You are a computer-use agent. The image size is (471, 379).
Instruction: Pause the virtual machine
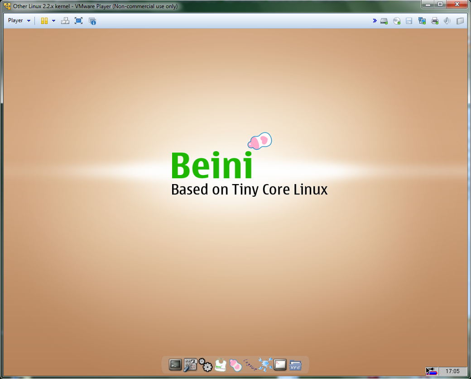click(x=44, y=21)
